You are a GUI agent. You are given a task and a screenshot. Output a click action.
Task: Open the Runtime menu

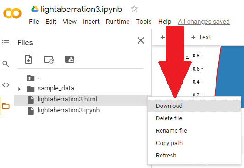point(117,22)
